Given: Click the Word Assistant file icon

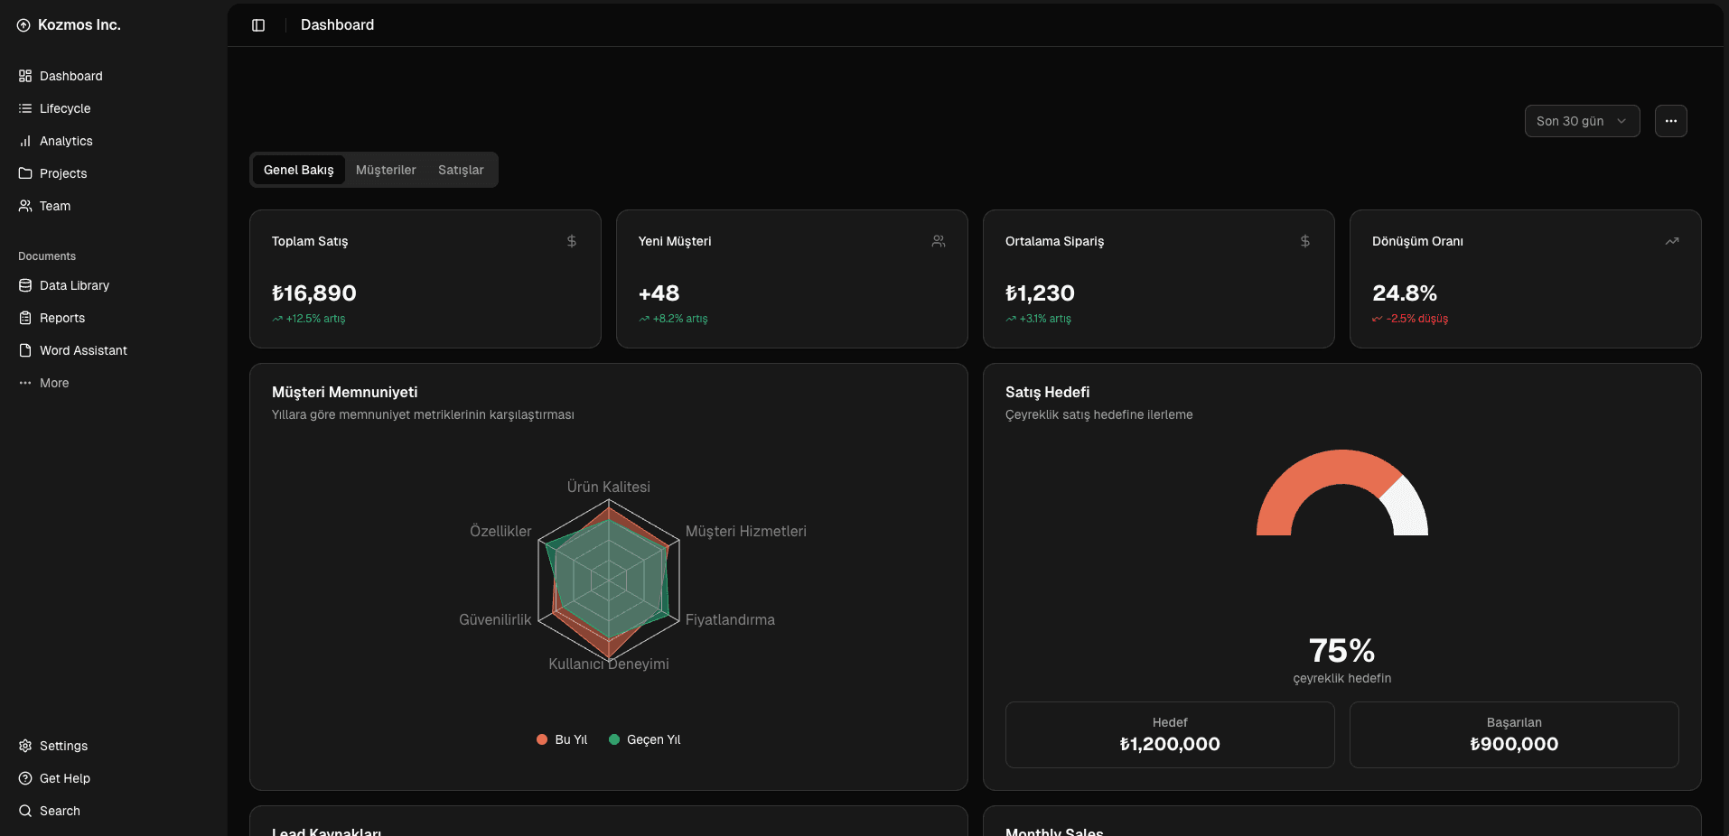Looking at the screenshot, I should coord(25,350).
